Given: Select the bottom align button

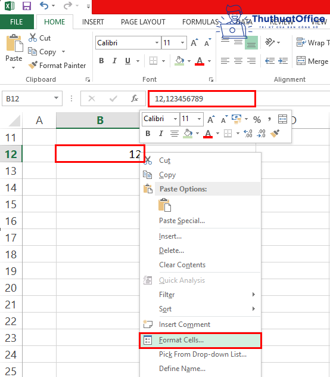Looking at the screenshot, I should coord(251,43).
